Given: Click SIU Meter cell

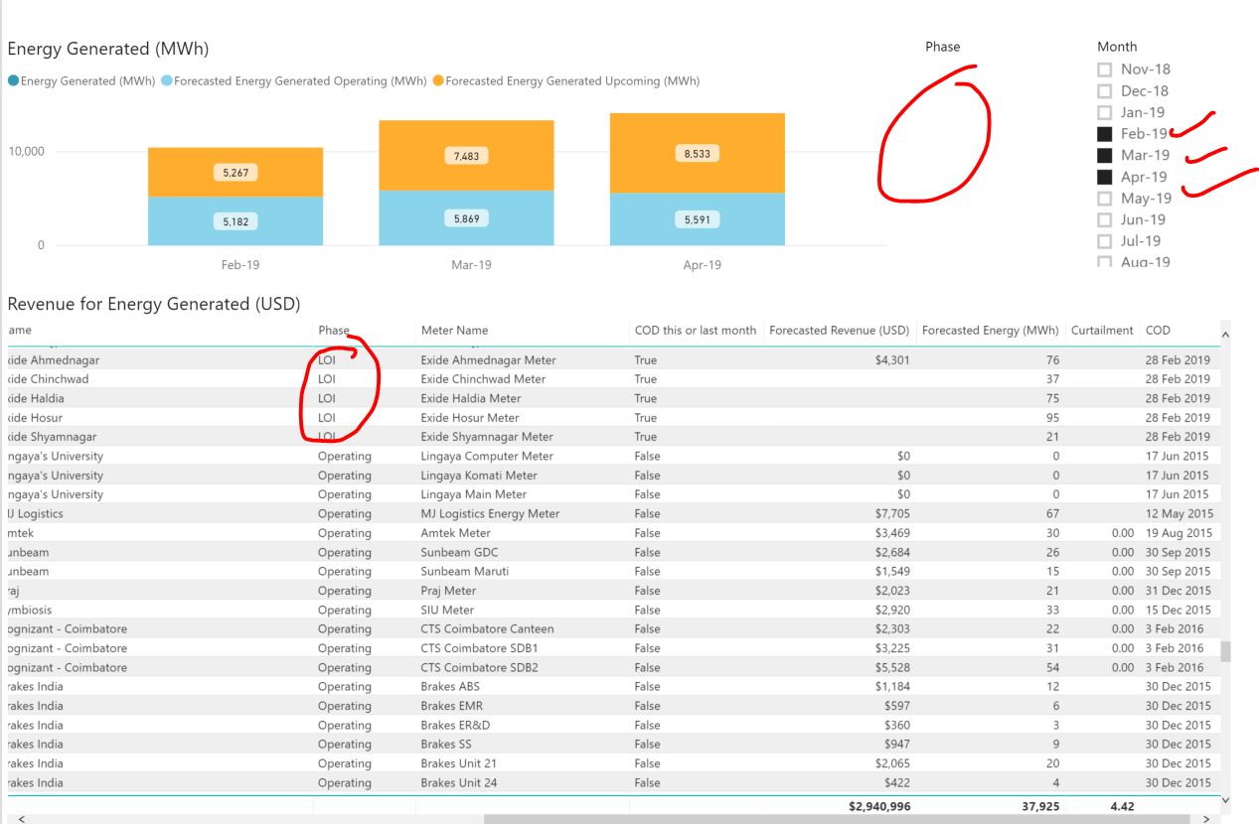Looking at the screenshot, I should [447, 611].
